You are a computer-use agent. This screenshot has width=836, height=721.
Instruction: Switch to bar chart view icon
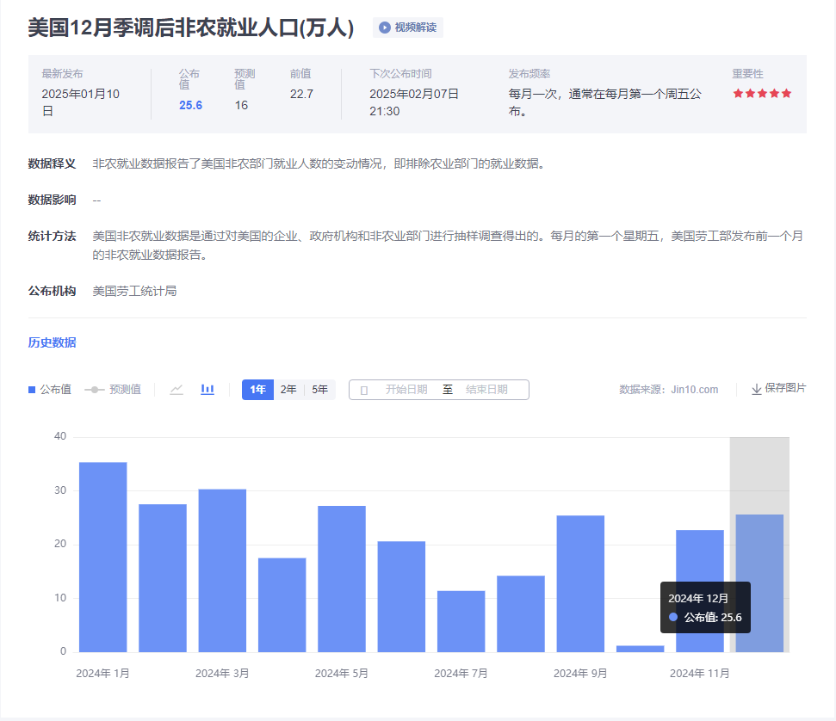[207, 390]
